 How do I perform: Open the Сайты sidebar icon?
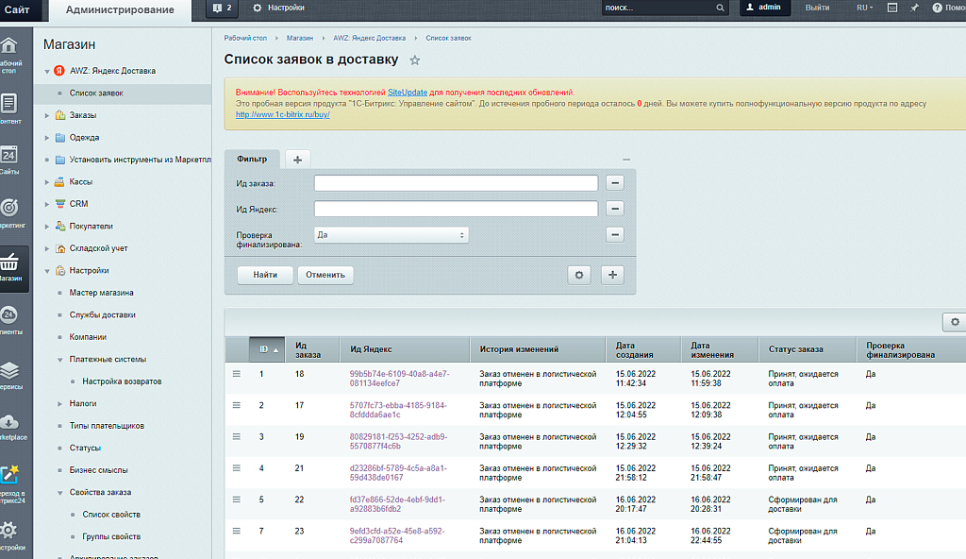(8, 155)
